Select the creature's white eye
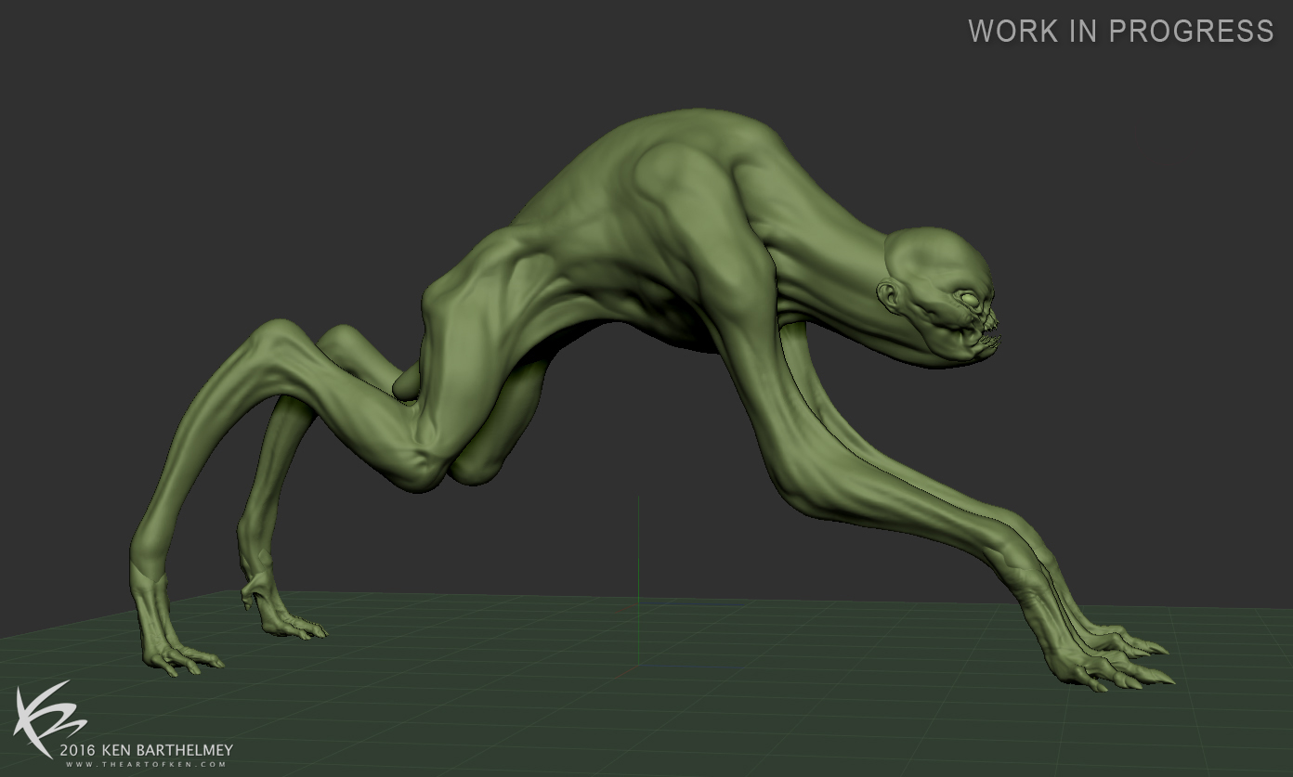This screenshot has width=1293, height=777. [x=971, y=301]
